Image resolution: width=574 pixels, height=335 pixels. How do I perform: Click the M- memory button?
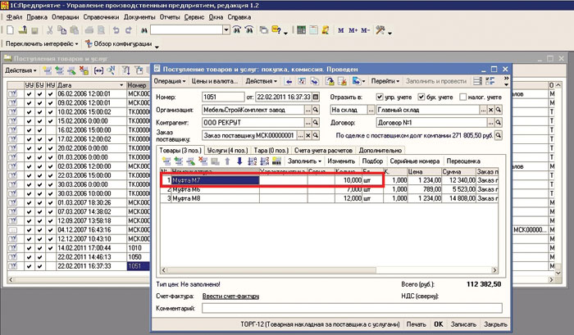tap(365, 30)
